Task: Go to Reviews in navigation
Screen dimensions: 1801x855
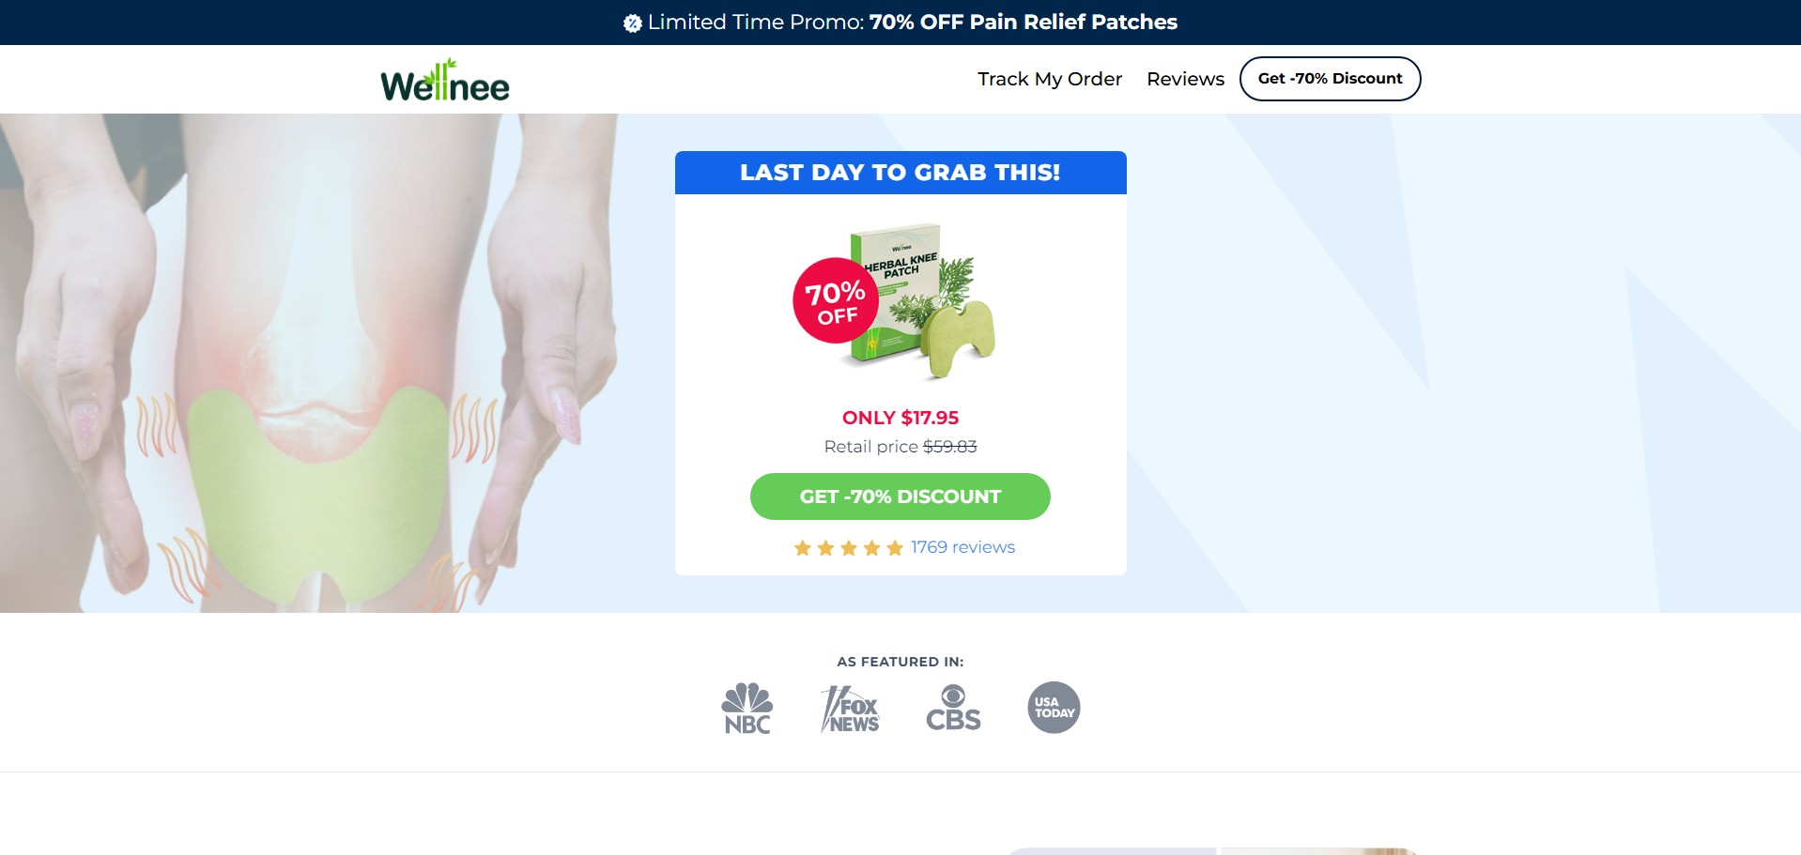Action: (1185, 79)
